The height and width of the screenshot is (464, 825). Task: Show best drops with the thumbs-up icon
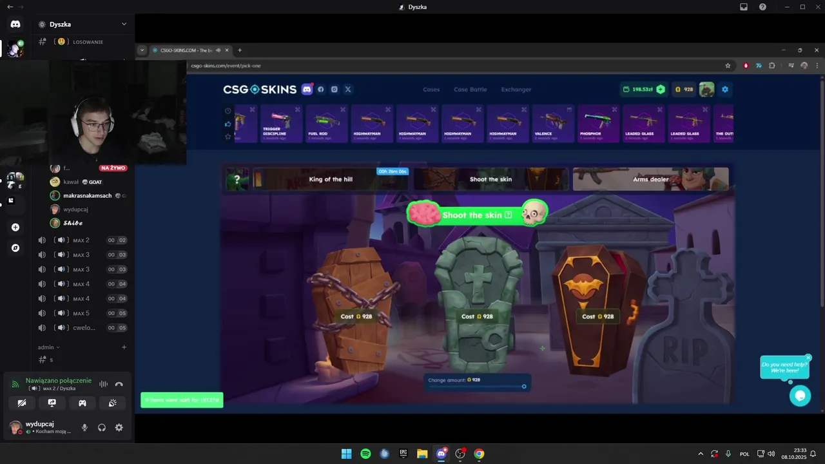[x=228, y=123]
